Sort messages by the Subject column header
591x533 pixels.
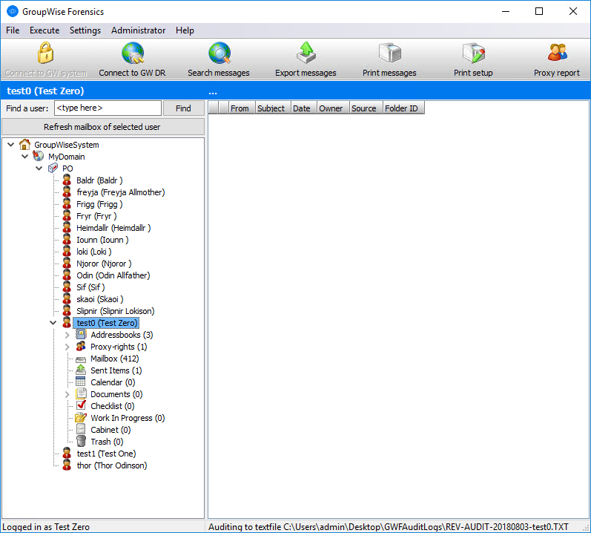[x=271, y=108]
